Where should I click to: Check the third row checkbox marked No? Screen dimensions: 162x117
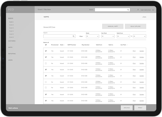(x=46, y=63)
